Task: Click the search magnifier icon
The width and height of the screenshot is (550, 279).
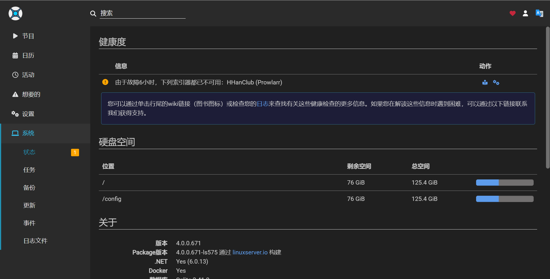Action: [x=93, y=13]
